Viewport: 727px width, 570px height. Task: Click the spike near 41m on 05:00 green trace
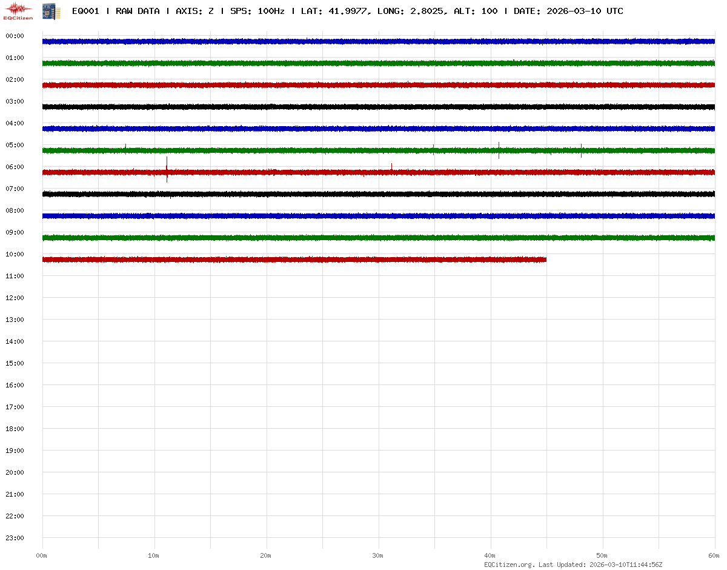tap(499, 149)
